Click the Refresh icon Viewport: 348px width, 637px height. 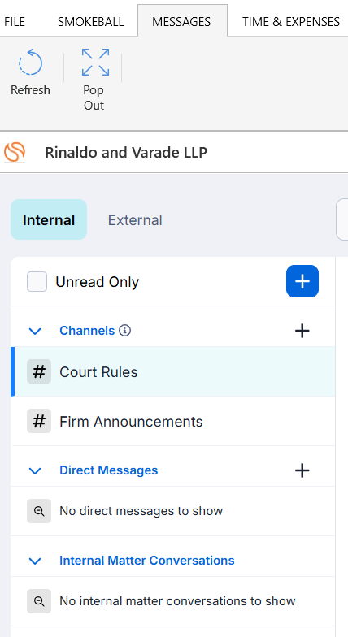[31, 62]
